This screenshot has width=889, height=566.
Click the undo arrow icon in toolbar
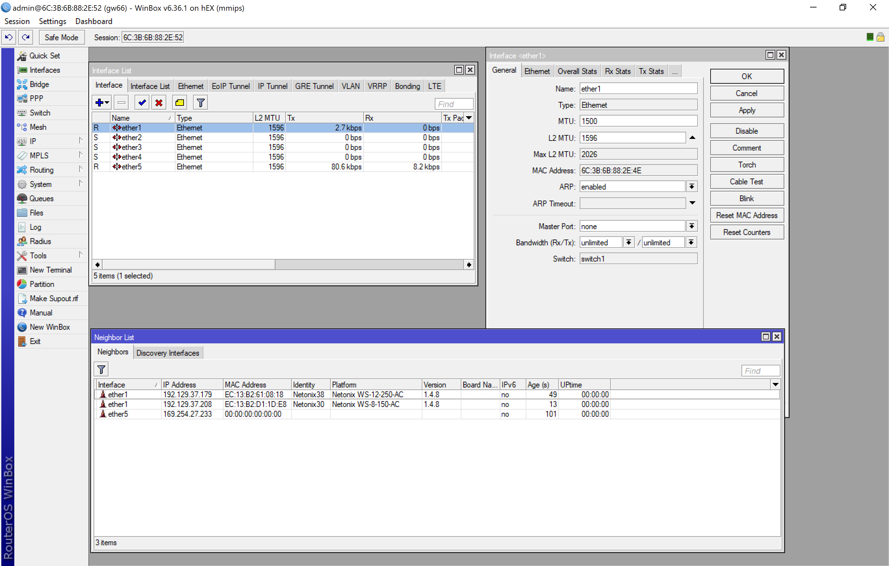click(x=9, y=37)
